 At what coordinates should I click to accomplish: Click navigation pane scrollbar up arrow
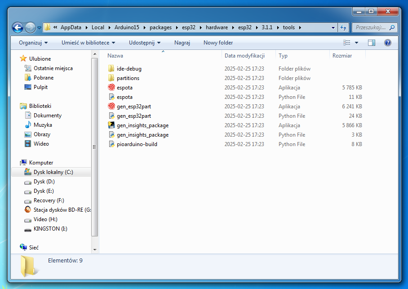pyautogui.click(x=95, y=54)
